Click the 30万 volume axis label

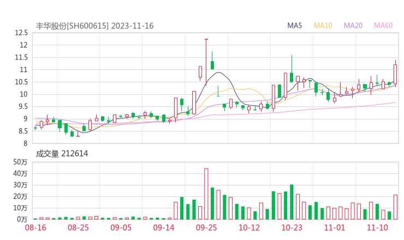(x=20, y=185)
